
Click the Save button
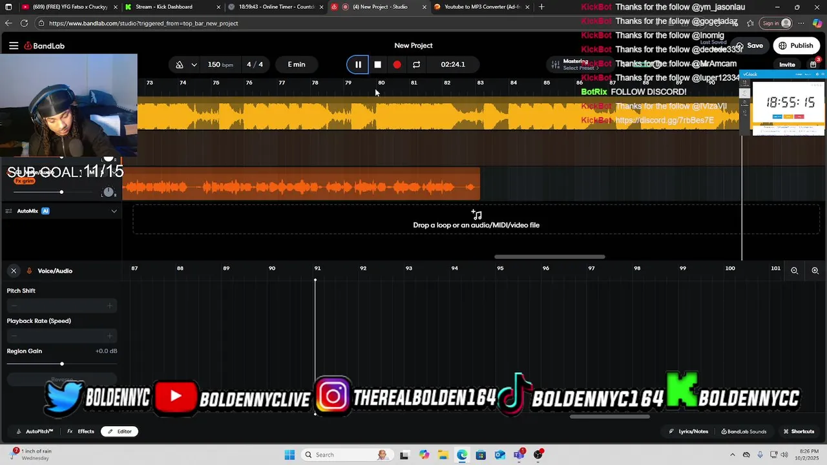750,46
